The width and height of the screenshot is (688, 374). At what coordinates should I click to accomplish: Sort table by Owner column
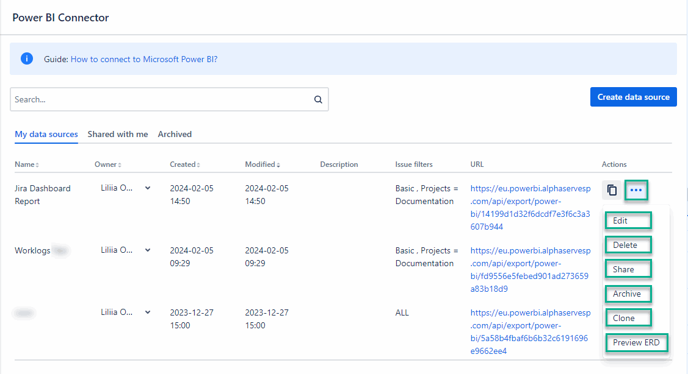pos(119,165)
